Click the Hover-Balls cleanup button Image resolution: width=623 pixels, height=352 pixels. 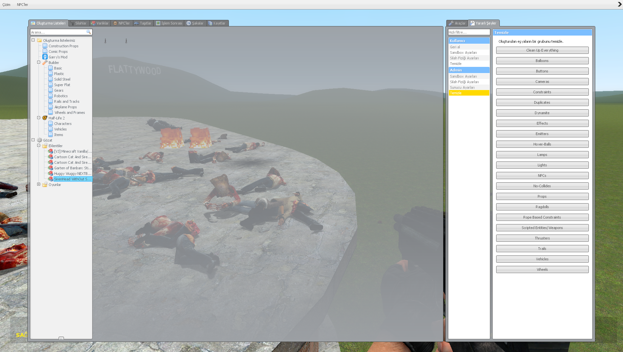point(542,144)
